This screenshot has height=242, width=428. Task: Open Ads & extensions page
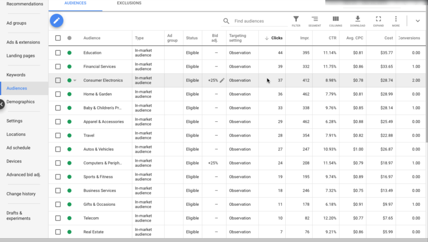[x=23, y=42]
